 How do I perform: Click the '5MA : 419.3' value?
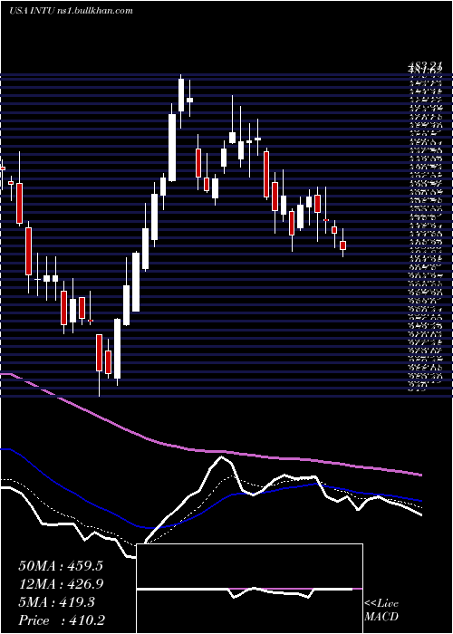tap(57, 602)
